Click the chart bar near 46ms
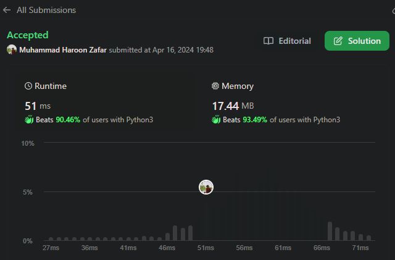 [167, 237]
